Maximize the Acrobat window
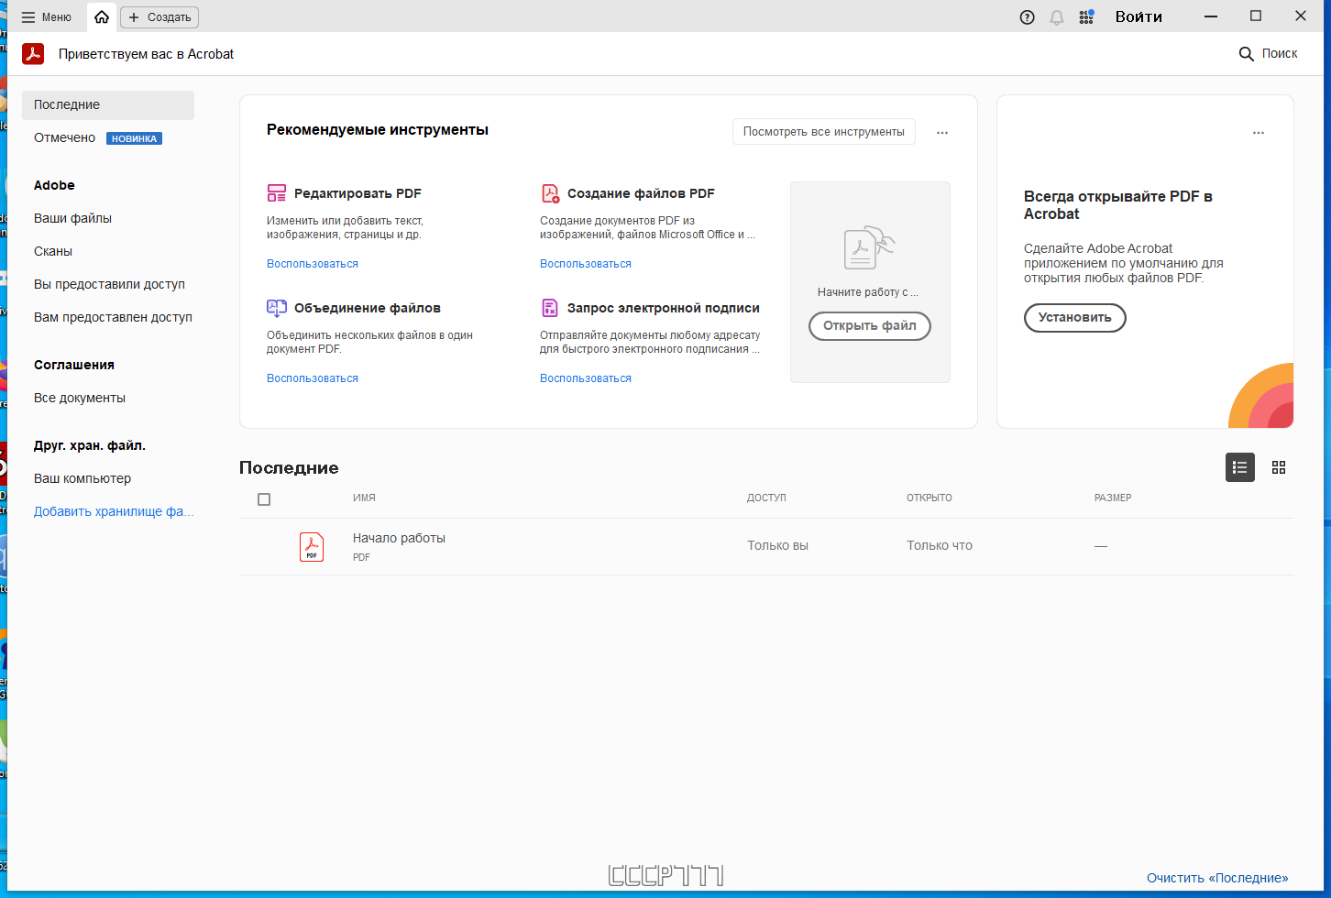The height and width of the screenshot is (898, 1331). tap(1256, 16)
